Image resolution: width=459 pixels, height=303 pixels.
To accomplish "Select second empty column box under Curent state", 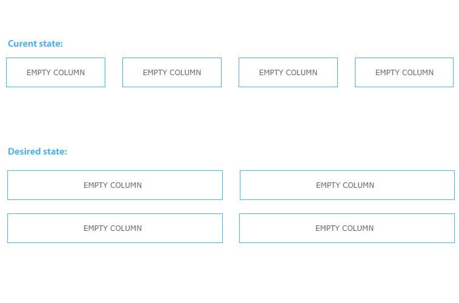I will [172, 72].
